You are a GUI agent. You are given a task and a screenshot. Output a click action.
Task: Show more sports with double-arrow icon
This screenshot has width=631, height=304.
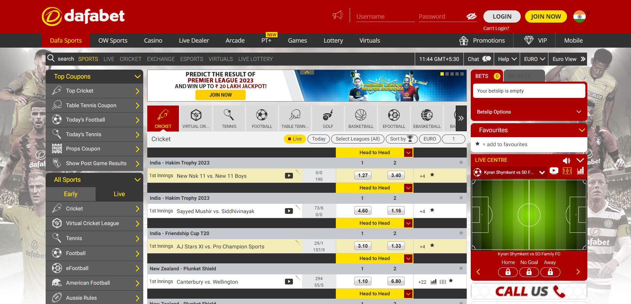click(461, 118)
